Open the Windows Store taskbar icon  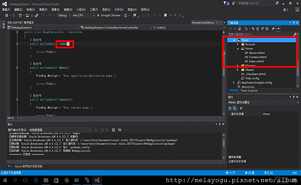56,180
